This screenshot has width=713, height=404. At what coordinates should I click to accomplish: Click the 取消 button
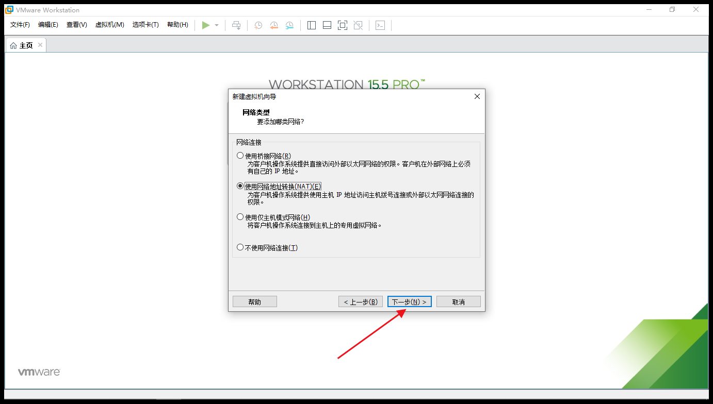pyautogui.click(x=459, y=301)
